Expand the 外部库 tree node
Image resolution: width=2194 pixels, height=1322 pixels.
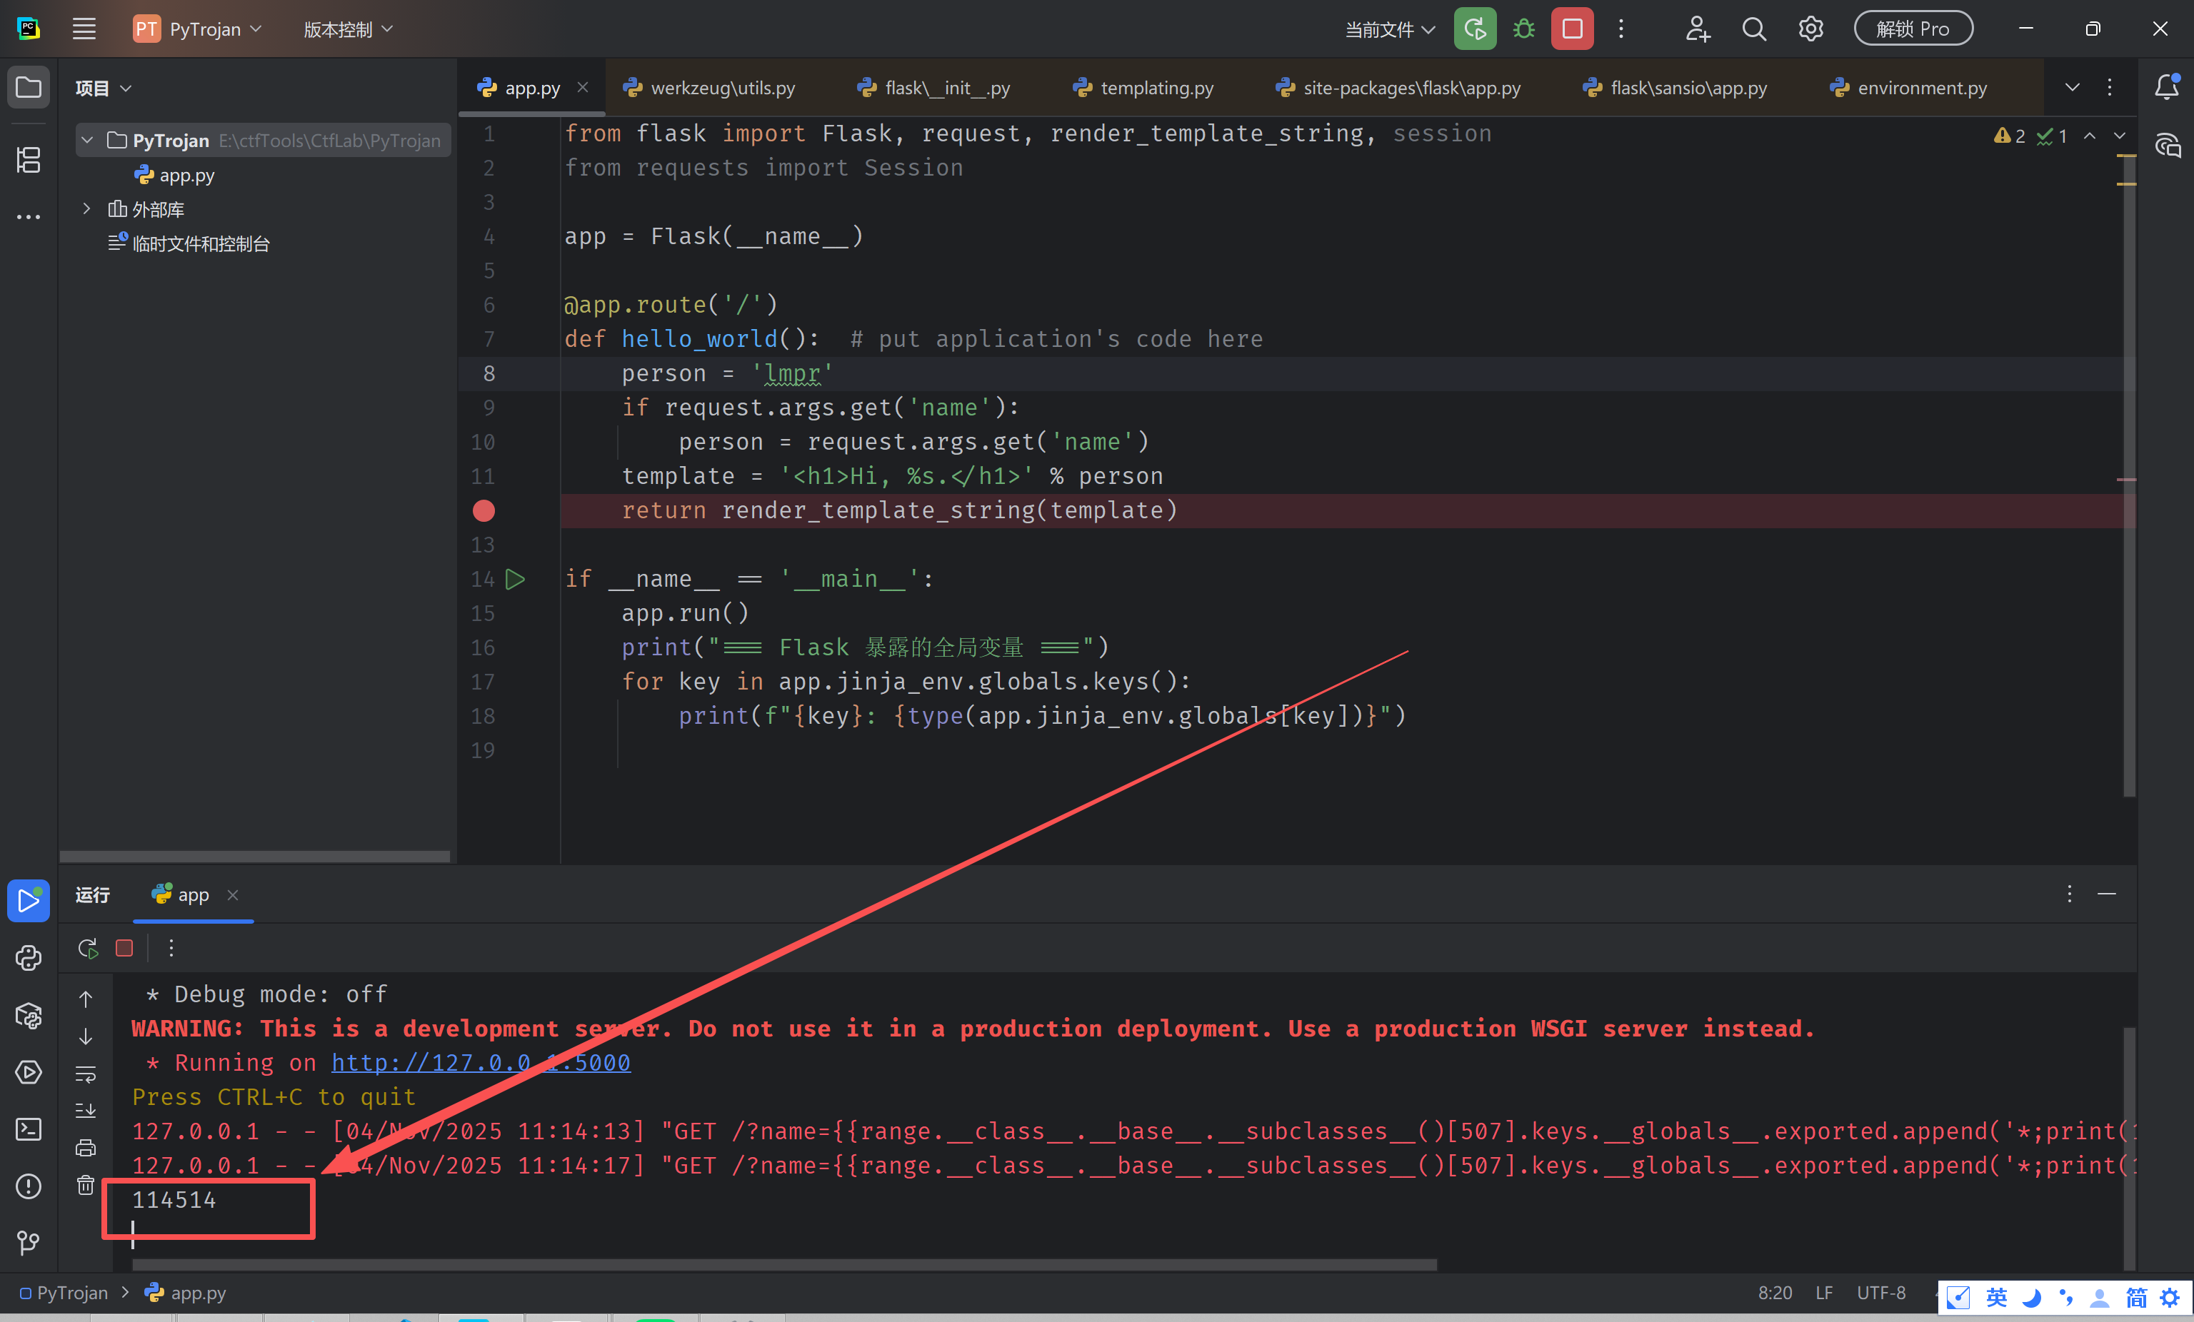click(86, 209)
